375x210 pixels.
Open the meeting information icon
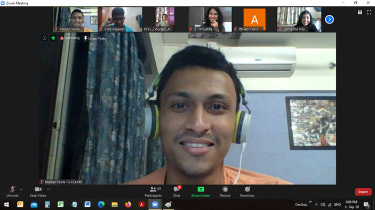44,38
